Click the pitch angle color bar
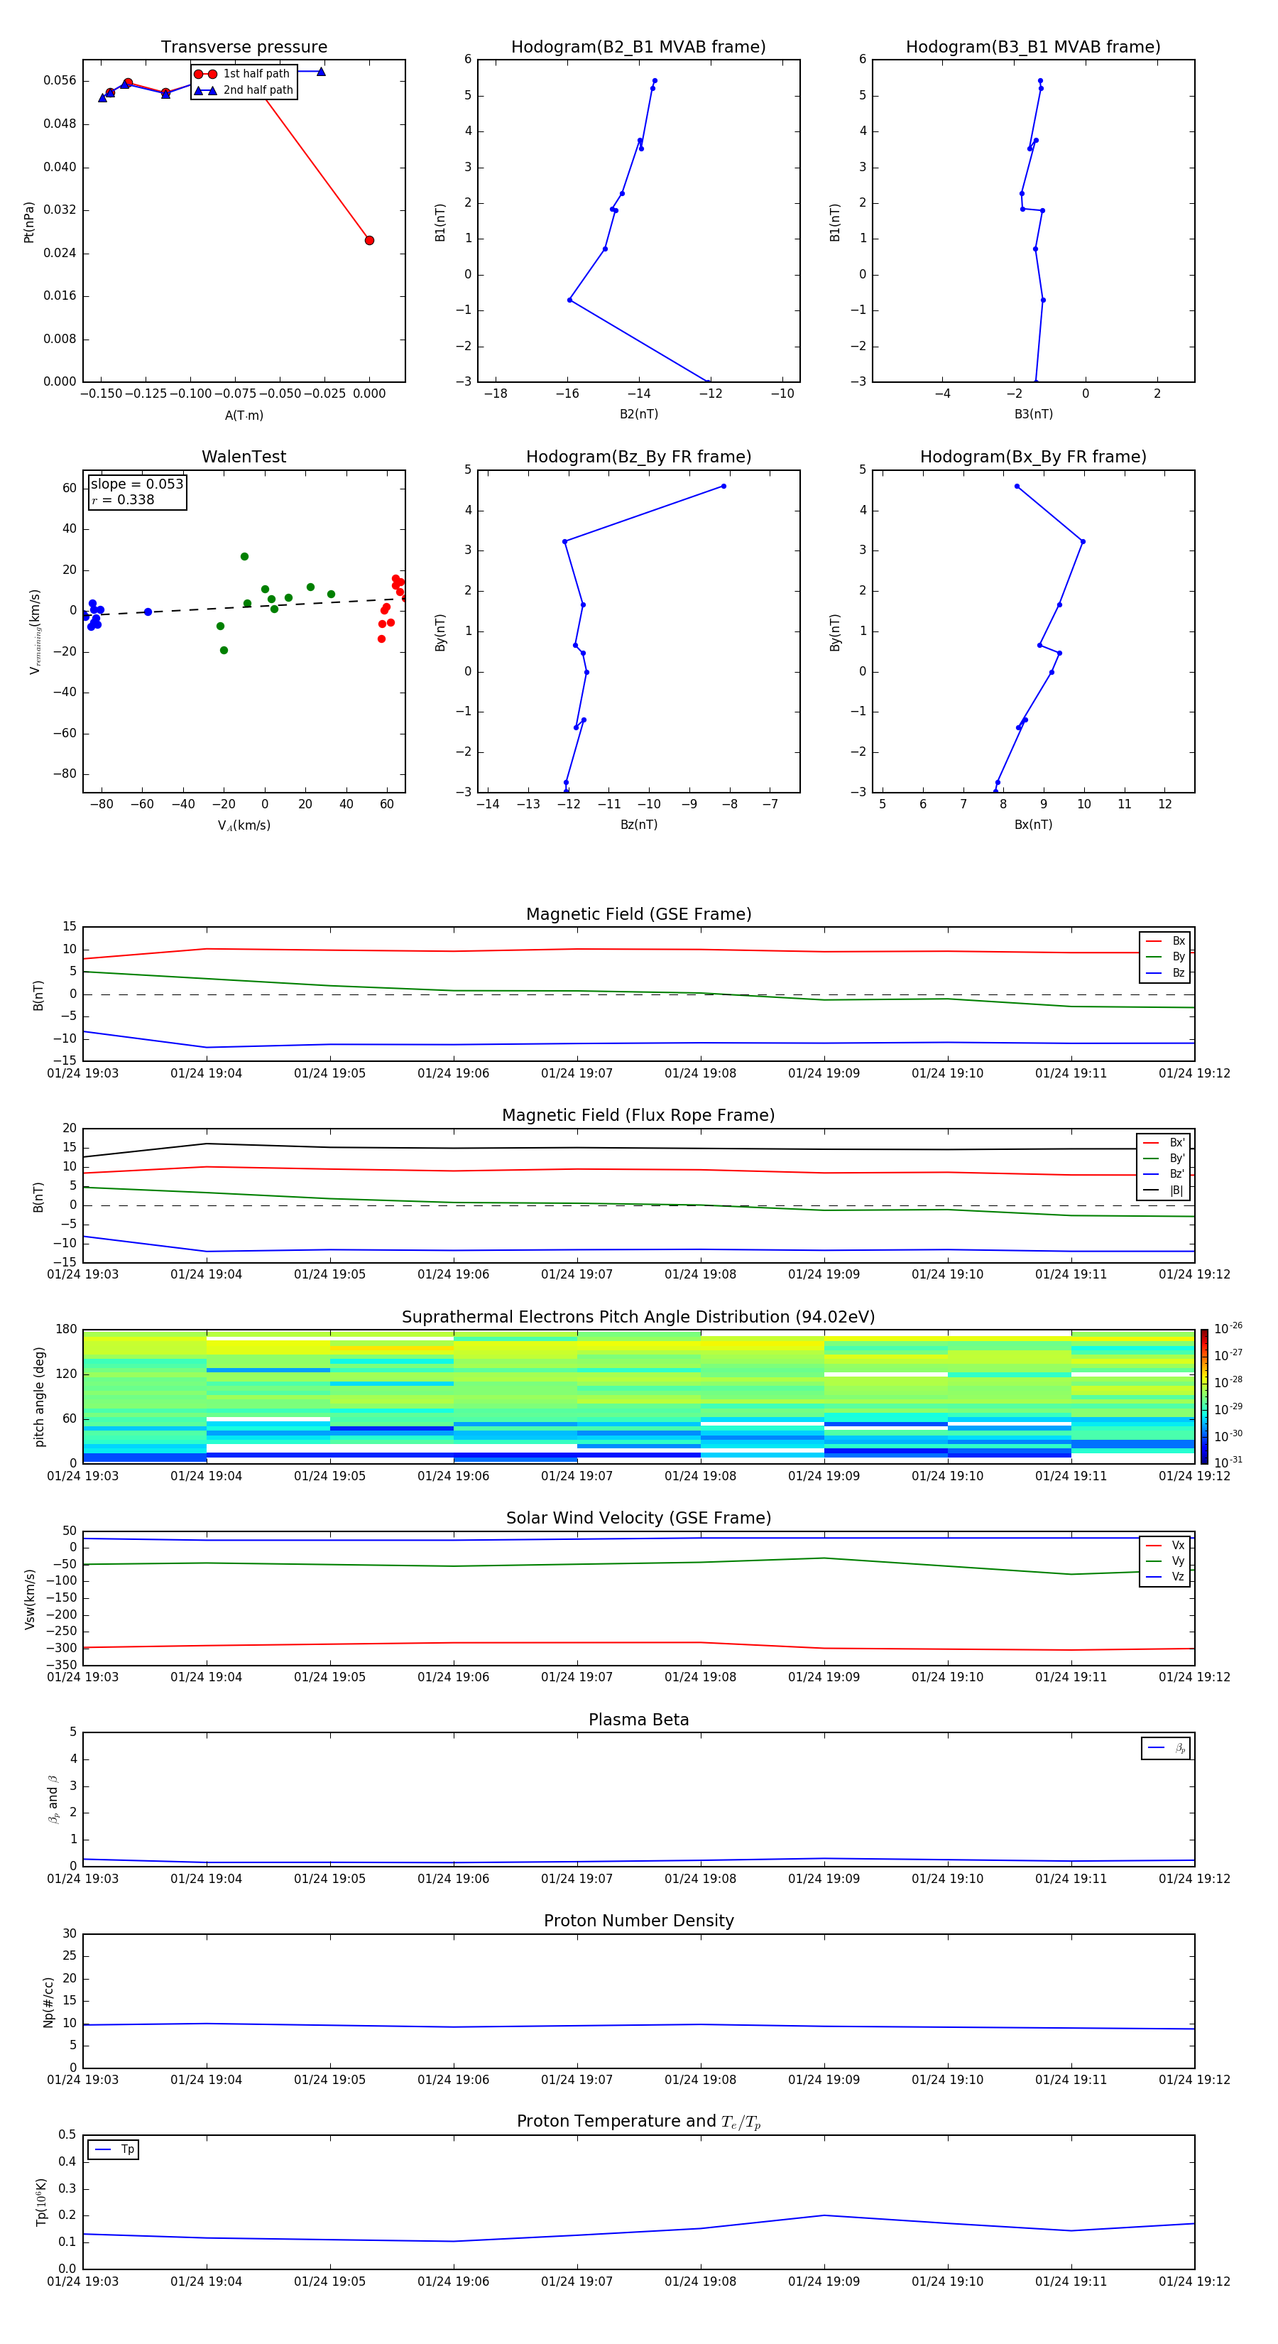This screenshot has height=2344, width=1278. coord(1204,1396)
